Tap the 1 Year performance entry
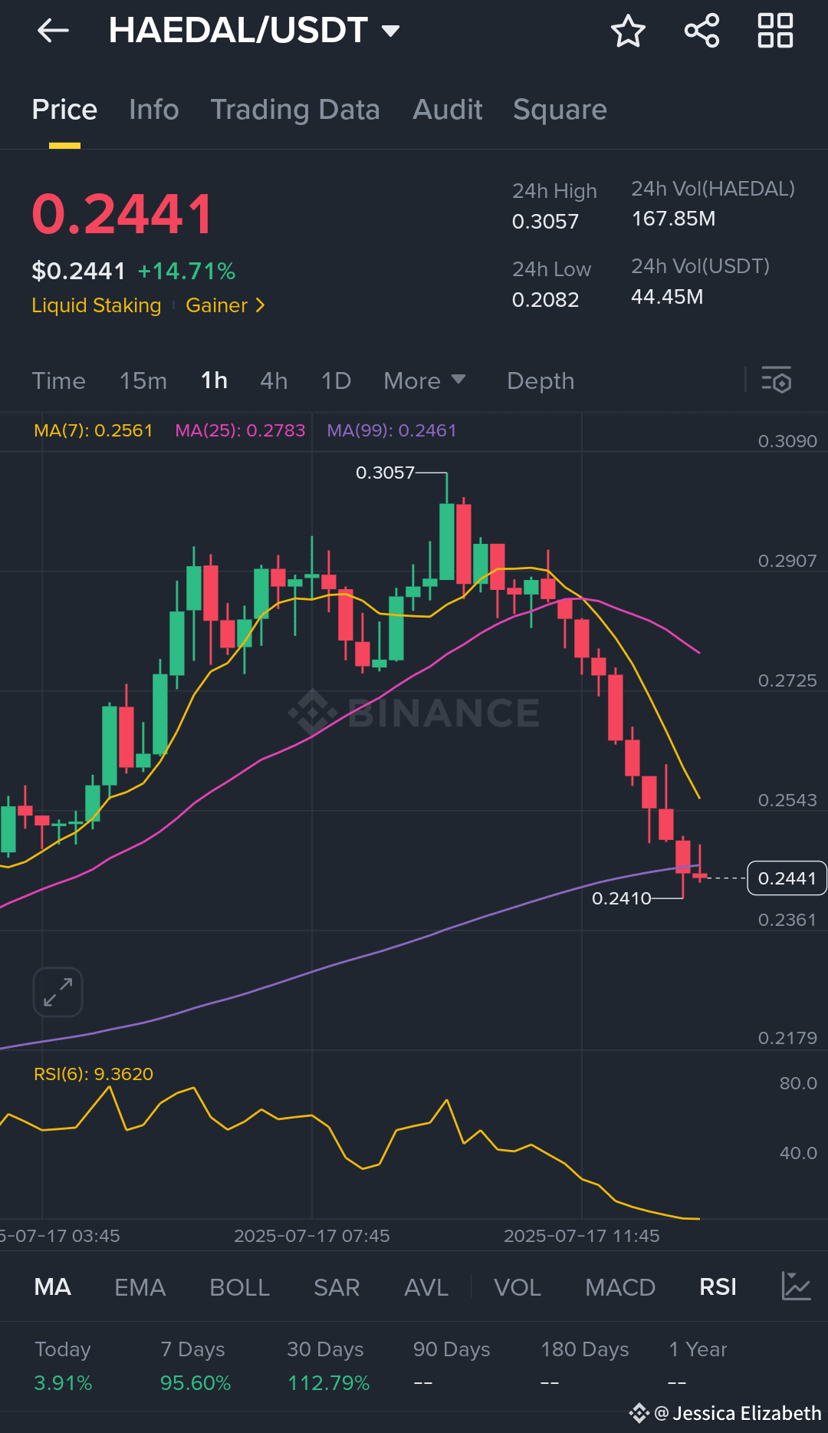This screenshot has width=828, height=1433. (x=698, y=1366)
